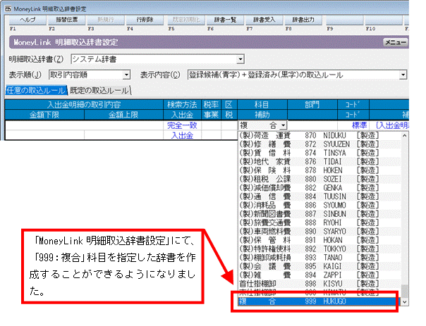Viewport: 426px width, 326px height.
Task: Select (製)車両燃料費 890 from list
Action: pos(319,232)
